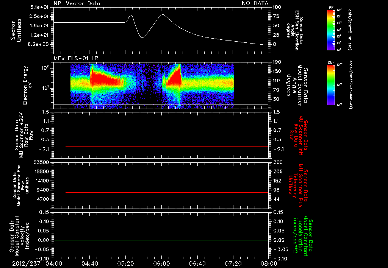Click the '3.1e+01' axis value

tap(39, 7)
